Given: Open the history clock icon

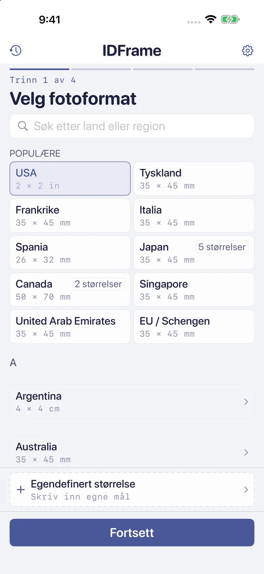Looking at the screenshot, I should point(16,50).
